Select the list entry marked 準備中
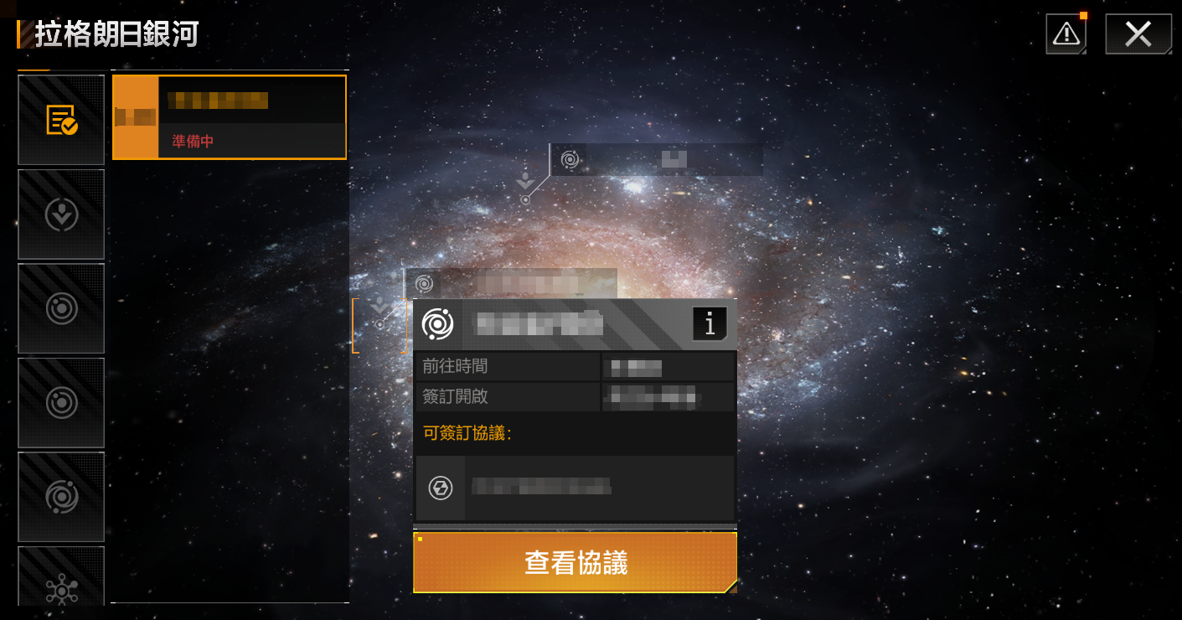Image resolution: width=1182 pixels, height=620 pixels. click(x=230, y=117)
